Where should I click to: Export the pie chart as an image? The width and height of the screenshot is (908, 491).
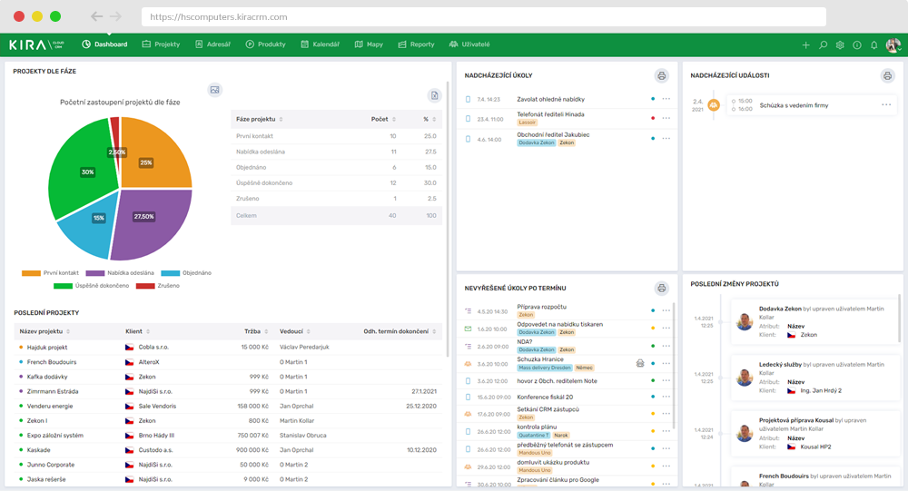(x=214, y=89)
